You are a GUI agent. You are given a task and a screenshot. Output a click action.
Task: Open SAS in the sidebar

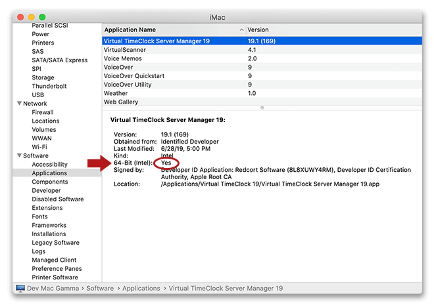(37, 51)
